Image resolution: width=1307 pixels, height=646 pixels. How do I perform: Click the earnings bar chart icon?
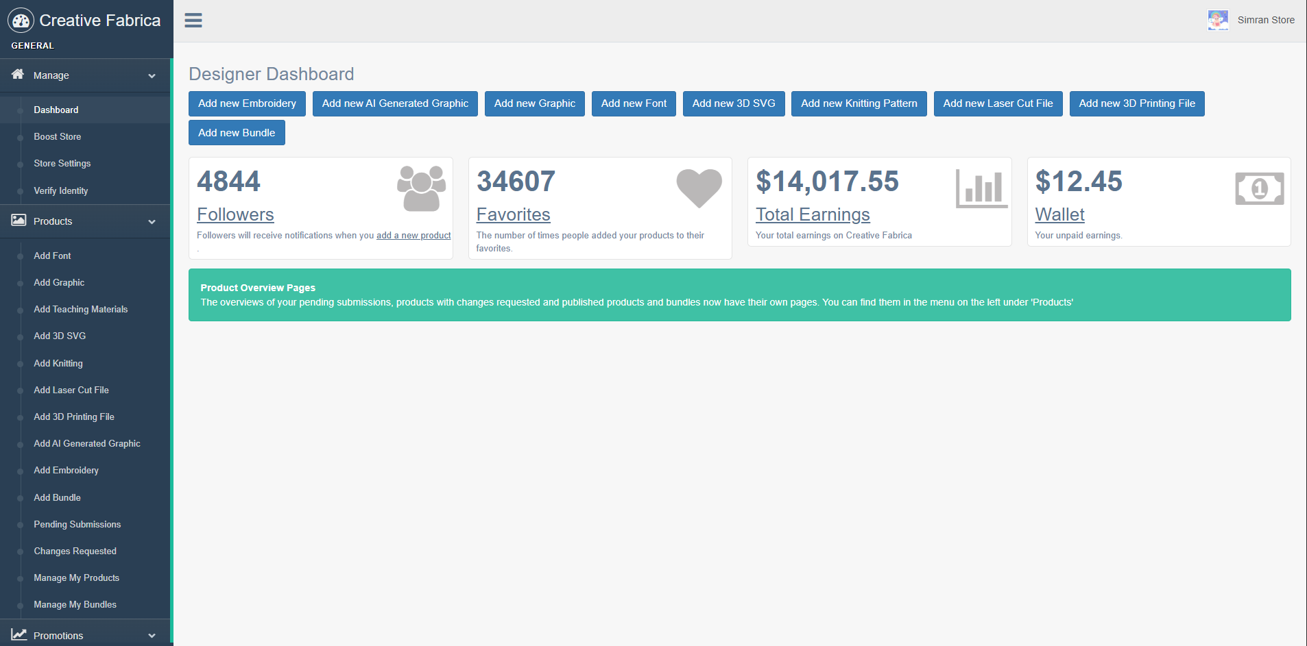pyautogui.click(x=981, y=188)
